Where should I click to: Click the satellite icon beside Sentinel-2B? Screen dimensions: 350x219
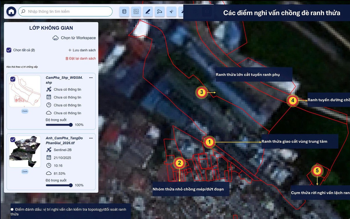click(49, 150)
